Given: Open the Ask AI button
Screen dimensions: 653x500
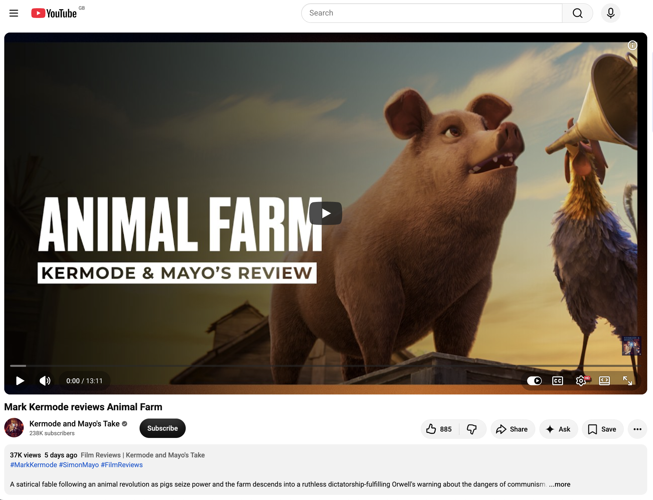Looking at the screenshot, I should (x=558, y=429).
